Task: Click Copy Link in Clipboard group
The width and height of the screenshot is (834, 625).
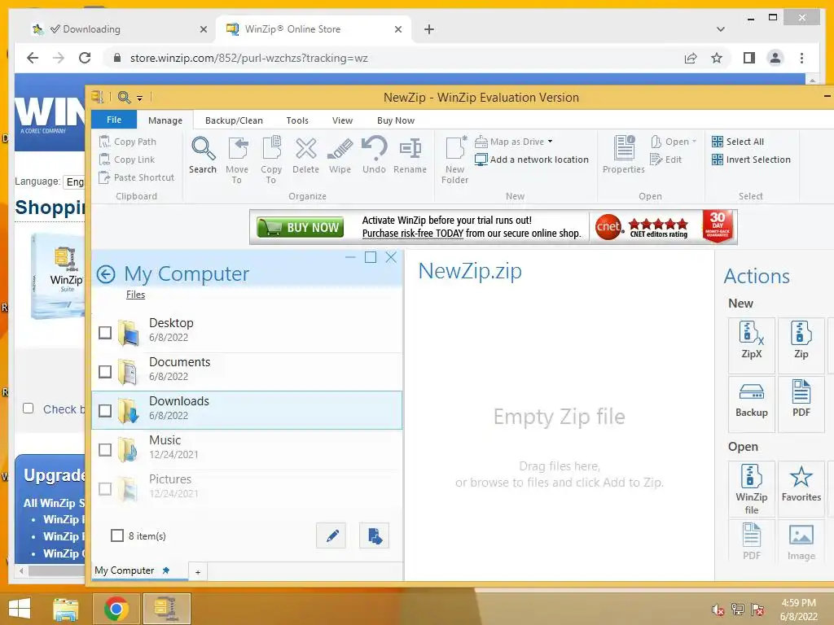Action: pyautogui.click(x=128, y=160)
